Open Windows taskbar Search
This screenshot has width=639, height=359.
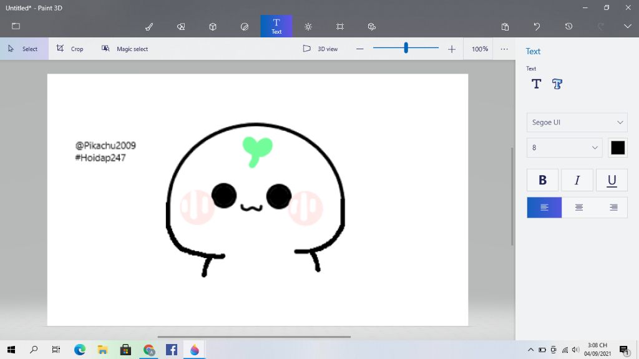pos(34,350)
